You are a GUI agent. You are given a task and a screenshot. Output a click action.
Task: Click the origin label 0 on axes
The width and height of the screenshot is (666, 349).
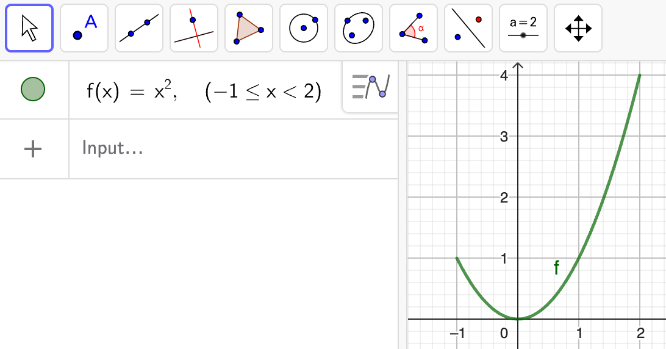[504, 333]
